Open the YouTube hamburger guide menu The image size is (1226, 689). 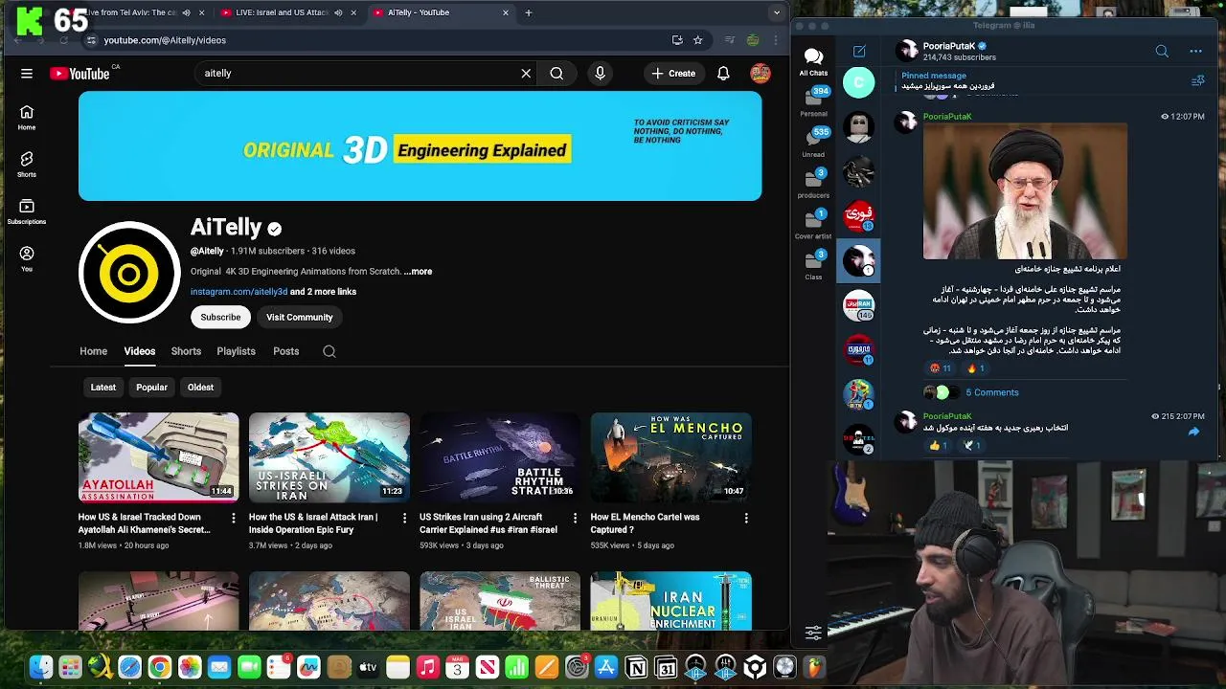[27, 73]
